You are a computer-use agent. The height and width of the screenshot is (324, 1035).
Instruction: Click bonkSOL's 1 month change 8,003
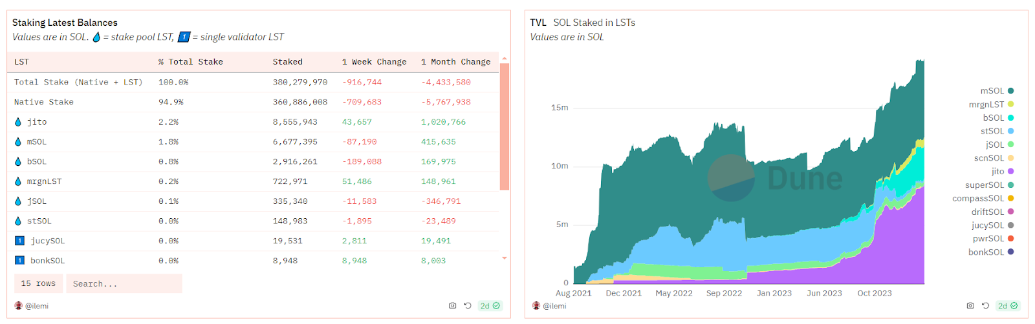point(433,261)
